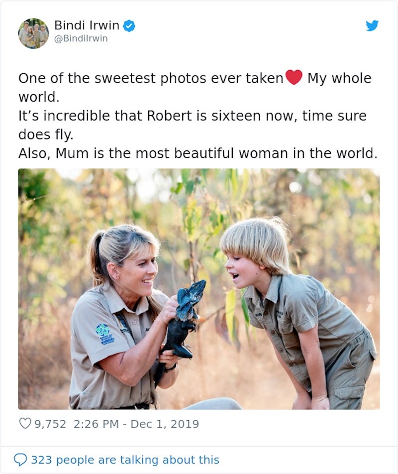The image size is (398, 474).
Task: Click the blue verified checkmark badge
Action: pos(129,25)
